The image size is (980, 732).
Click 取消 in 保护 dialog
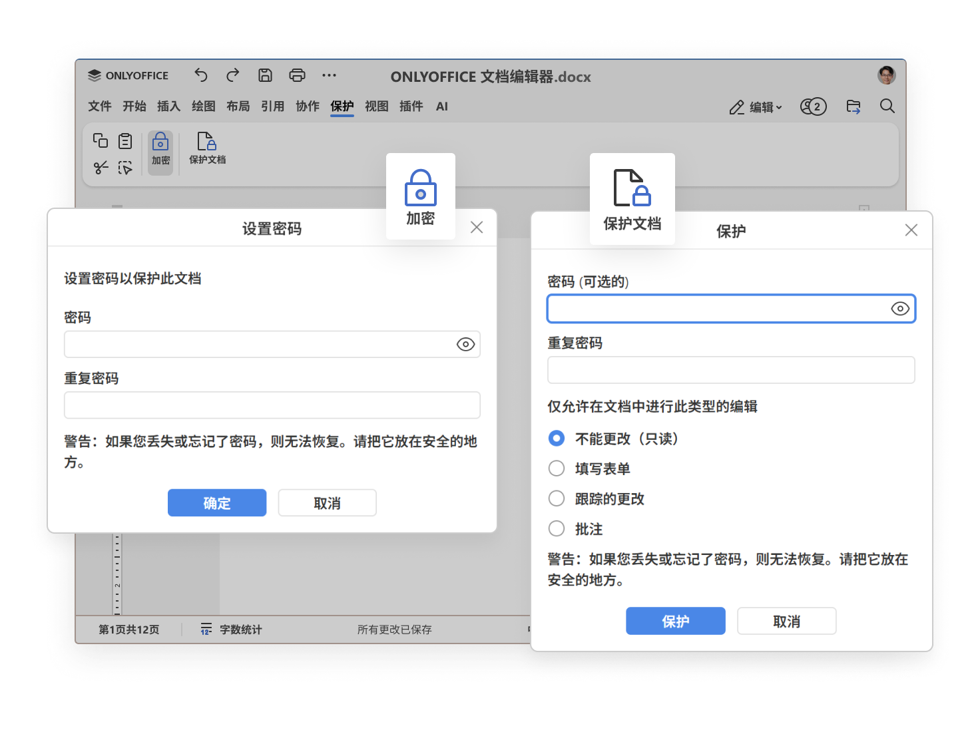point(787,621)
